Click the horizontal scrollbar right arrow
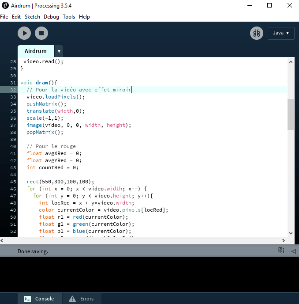This screenshot has width=299, height=304. 284,241
